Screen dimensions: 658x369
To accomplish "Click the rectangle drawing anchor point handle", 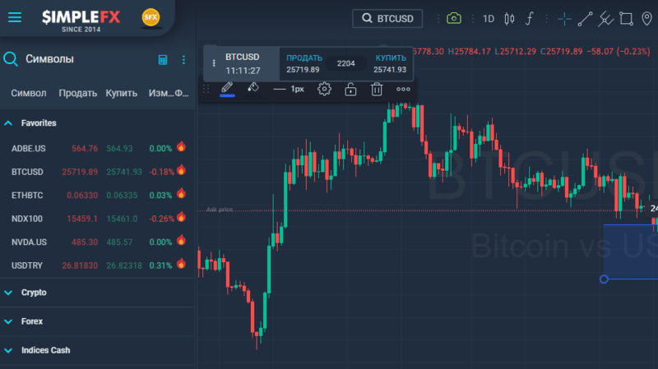I will (604, 279).
